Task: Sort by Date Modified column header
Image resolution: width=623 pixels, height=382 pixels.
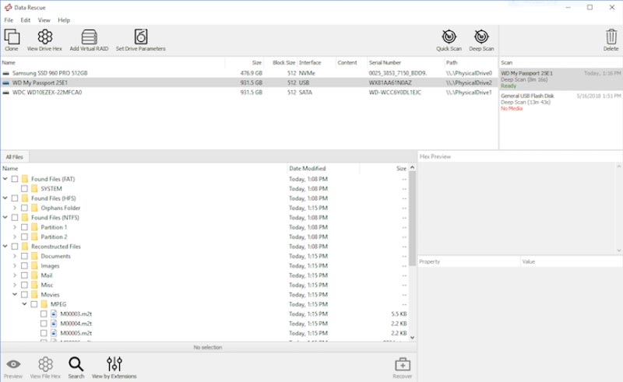Action: point(307,168)
